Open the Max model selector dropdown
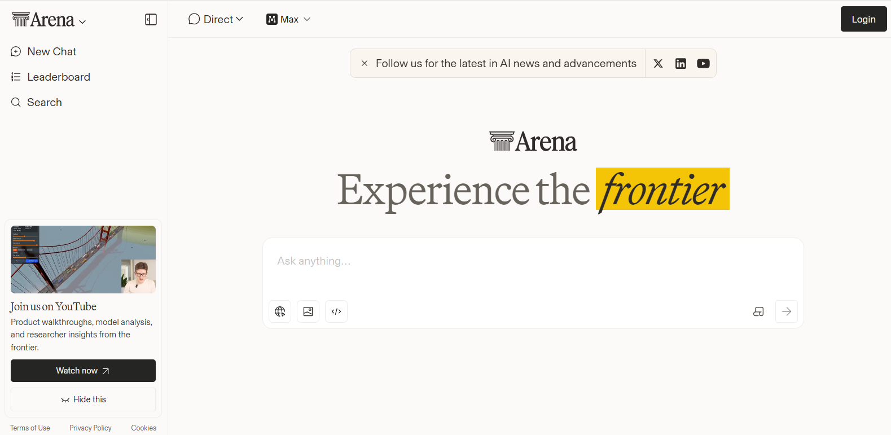The image size is (891, 435). pyautogui.click(x=288, y=19)
